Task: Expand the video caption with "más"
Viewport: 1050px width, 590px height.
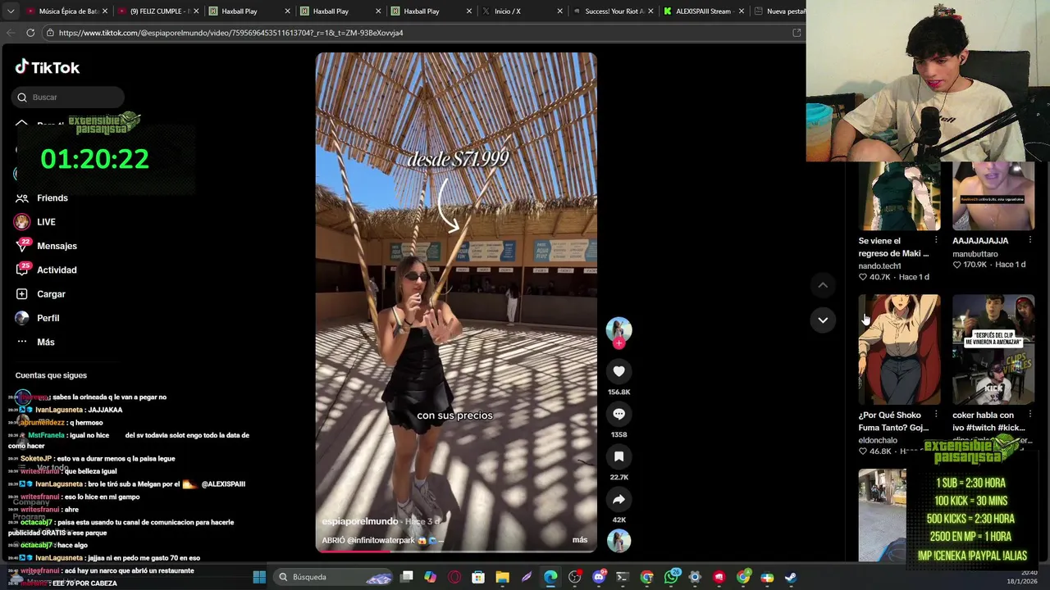Action: 580,540
